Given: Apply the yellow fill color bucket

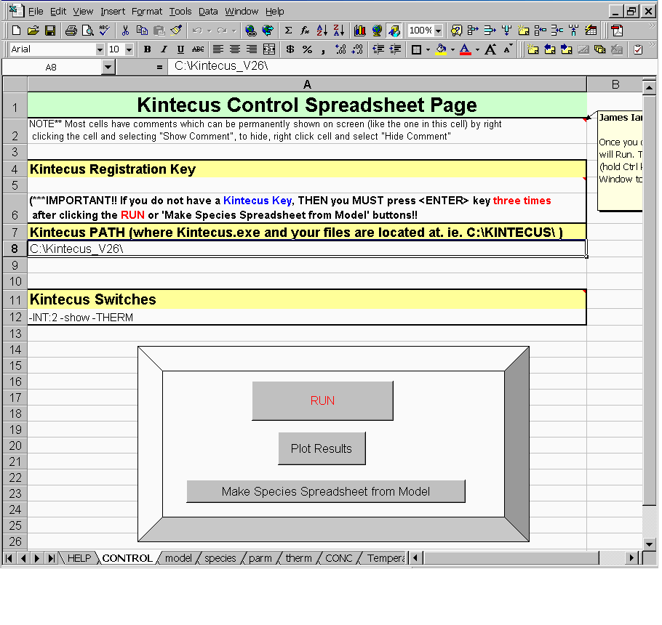Looking at the screenshot, I should coord(441,49).
